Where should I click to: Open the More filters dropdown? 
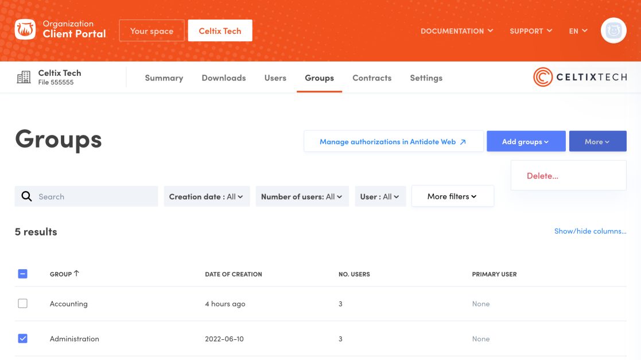[x=452, y=196]
